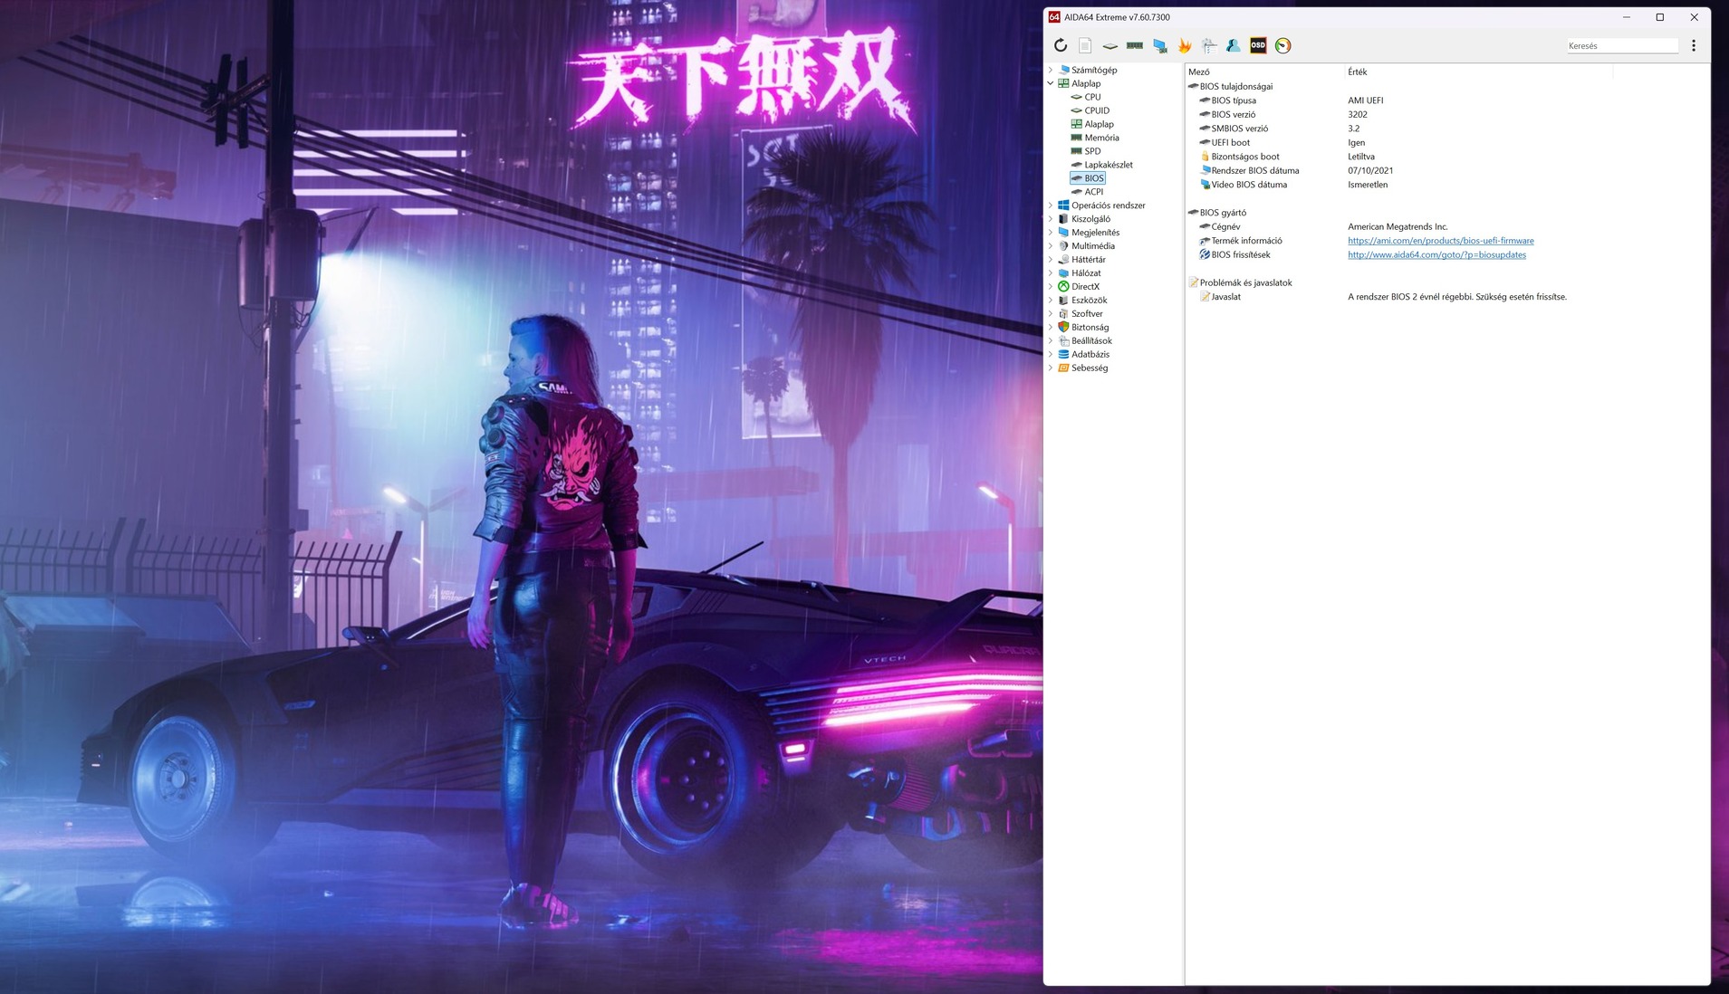
Task: Click the gauge dial toolbar icon
Action: [1283, 45]
